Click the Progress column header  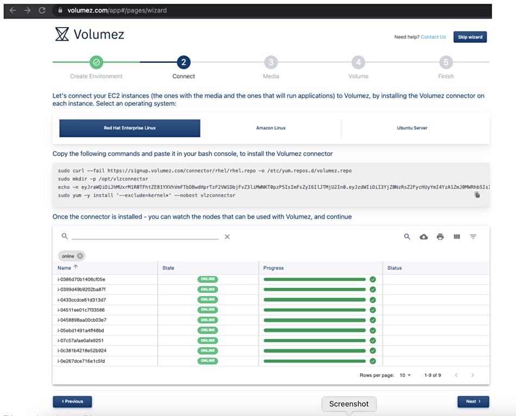tap(273, 268)
